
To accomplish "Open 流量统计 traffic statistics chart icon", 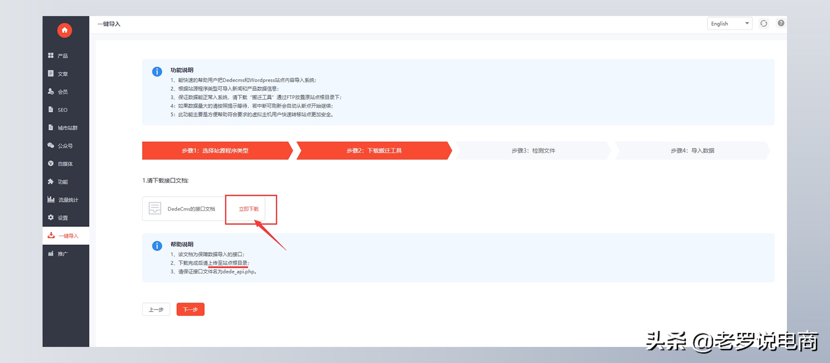I will [x=51, y=199].
